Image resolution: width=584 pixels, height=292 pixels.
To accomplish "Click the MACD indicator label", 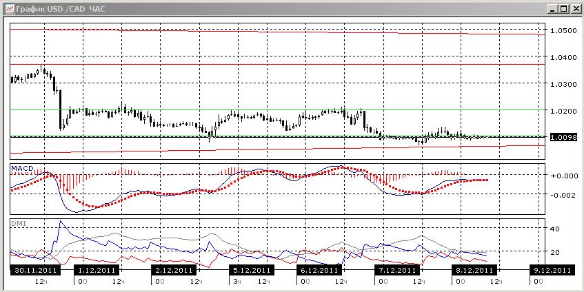I will [22, 169].
